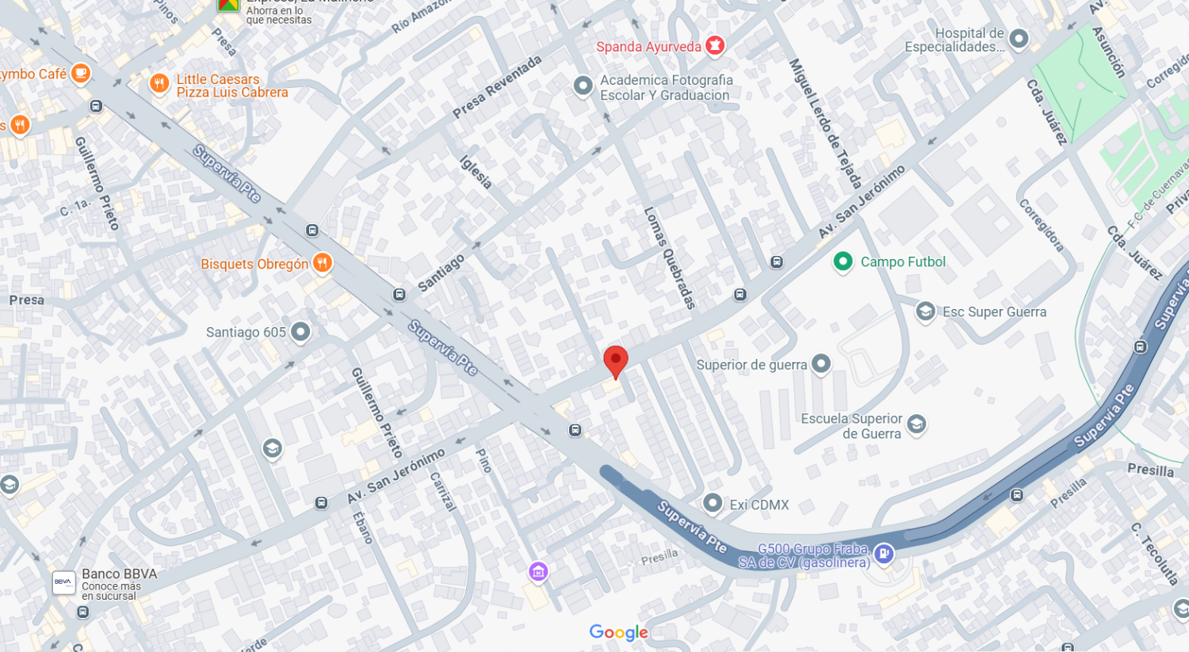Select the Santiago 605 place marker
This screenshot has height=652, width=1189.
(x=300, y=332)
